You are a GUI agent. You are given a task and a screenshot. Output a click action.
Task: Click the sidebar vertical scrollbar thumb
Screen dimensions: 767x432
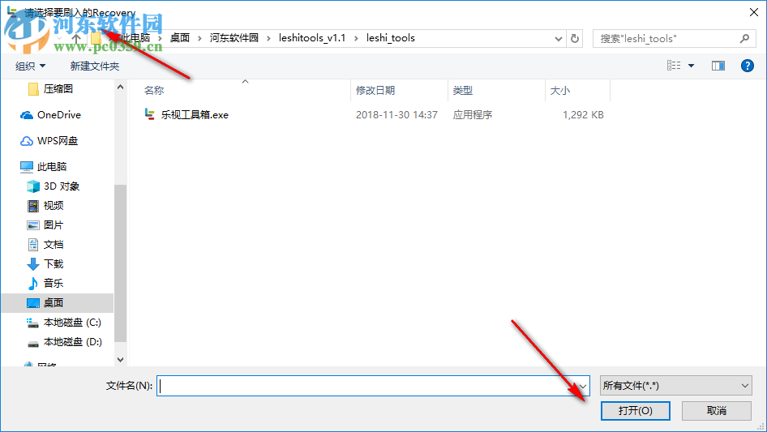(120, 263)
